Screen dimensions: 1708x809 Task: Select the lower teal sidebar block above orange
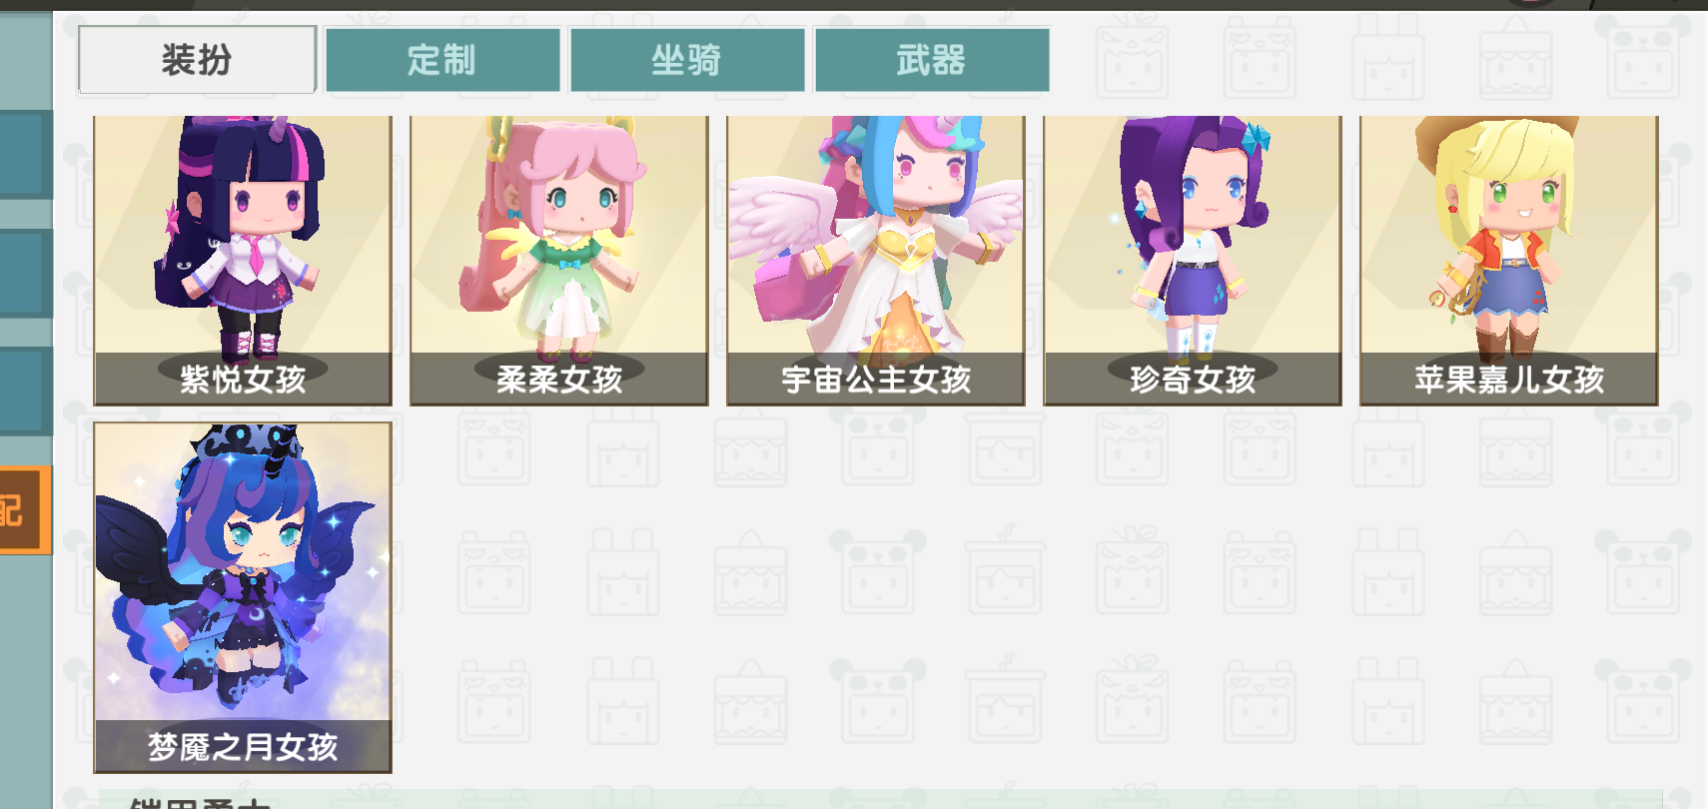(24, 392)
